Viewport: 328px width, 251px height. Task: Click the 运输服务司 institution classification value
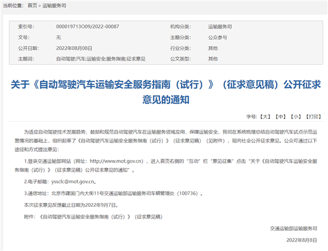[220, 27]
